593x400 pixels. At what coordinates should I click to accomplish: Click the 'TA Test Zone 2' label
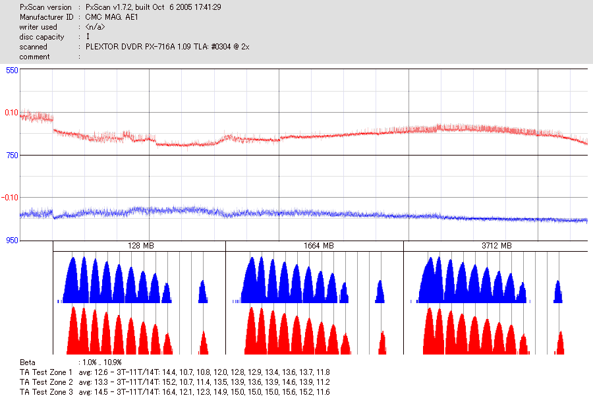(x=46, y=382)
